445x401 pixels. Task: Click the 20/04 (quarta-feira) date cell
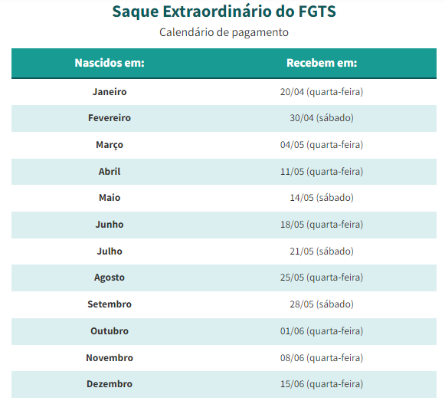tap(322, 92)
